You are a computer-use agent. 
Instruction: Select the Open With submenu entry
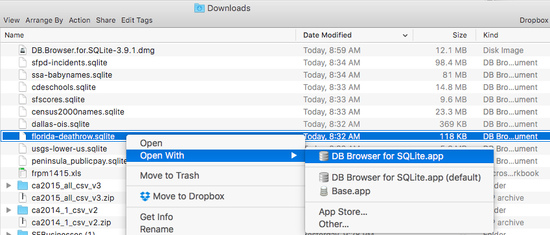[x=215, y=155]
